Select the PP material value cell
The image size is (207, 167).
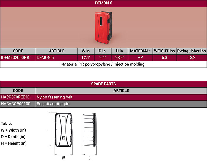[x=140, y=58]
